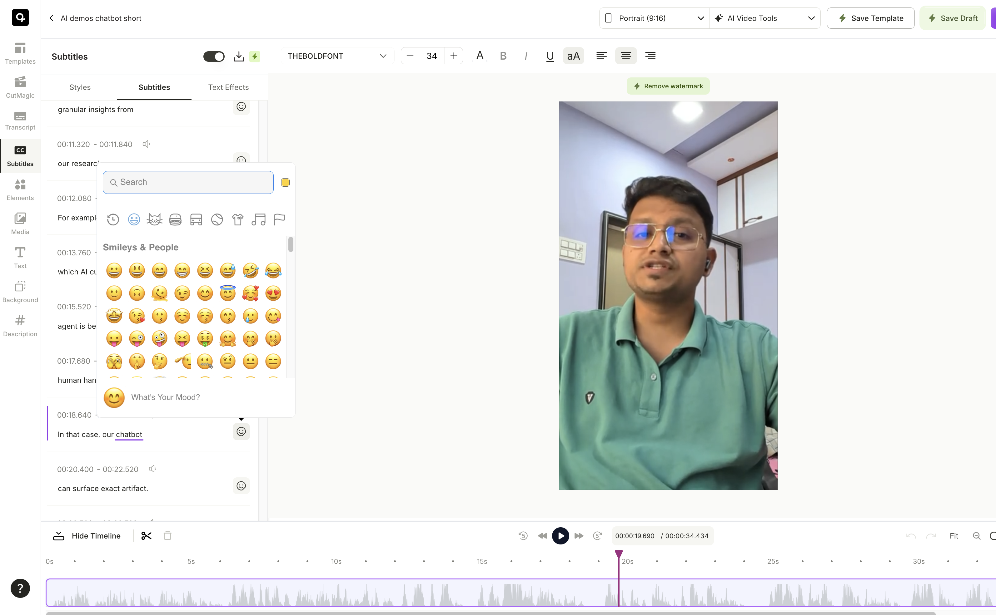Screen dimensions: 996x615
Task: Click Hide Timeline button
Action: click(x=87, y=536)
